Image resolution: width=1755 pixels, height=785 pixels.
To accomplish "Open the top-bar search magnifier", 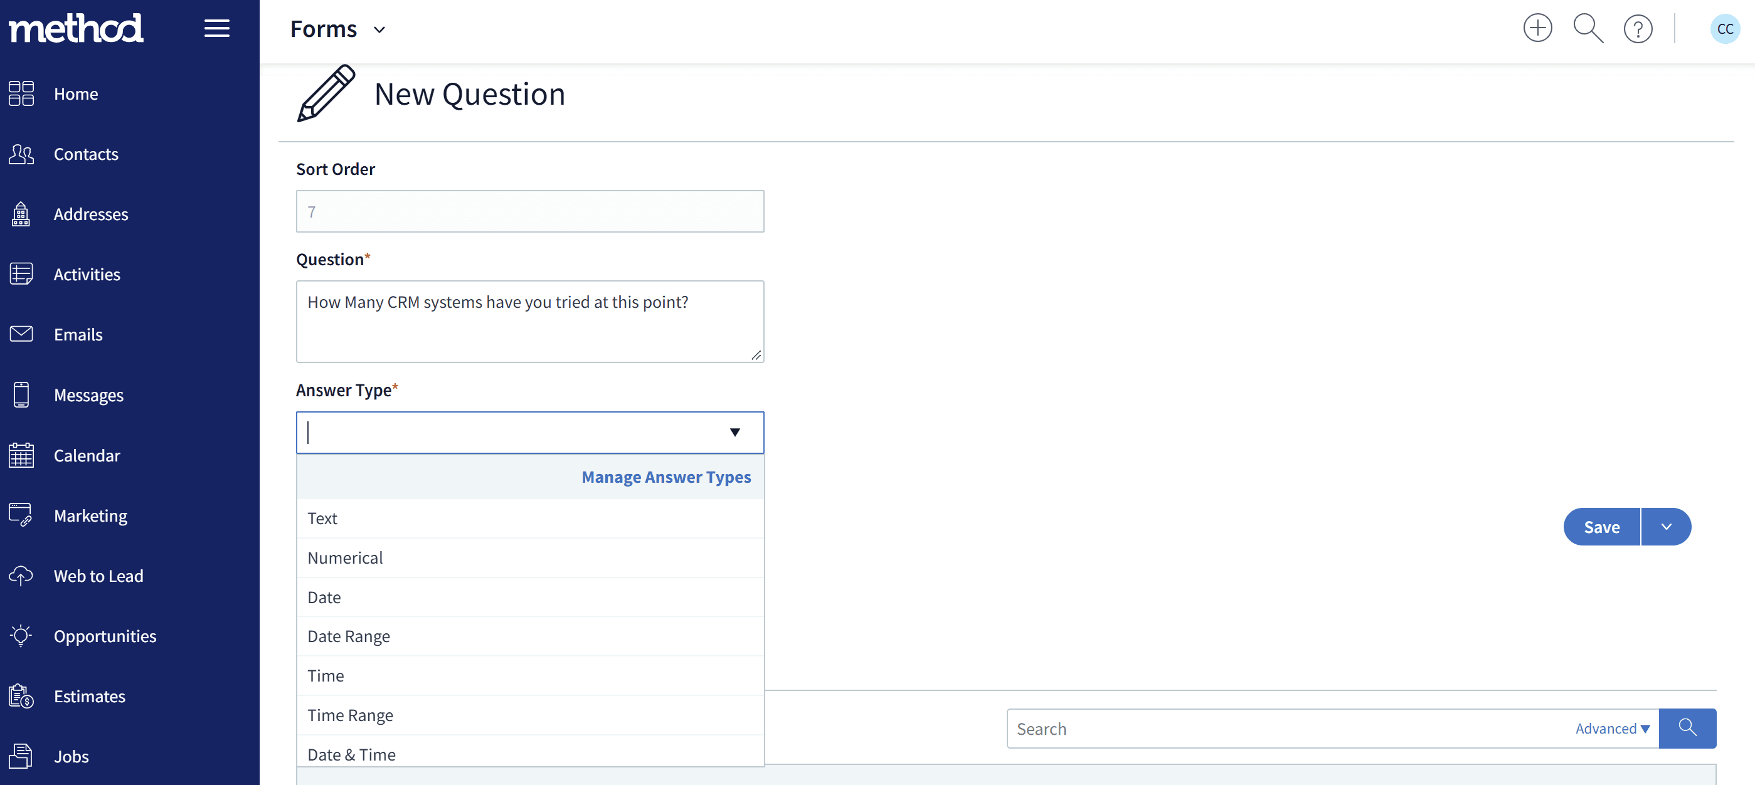I will click(x=1588, y=29).
